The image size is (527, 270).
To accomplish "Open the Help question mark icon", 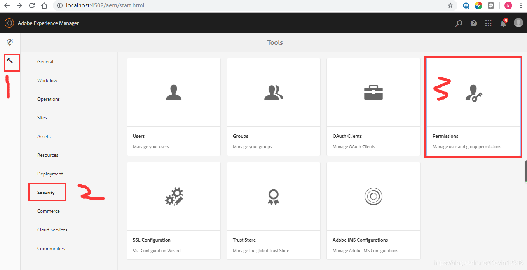I will click(x=474, y=23).
